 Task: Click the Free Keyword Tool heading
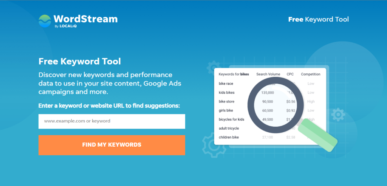tap(80, 61)
